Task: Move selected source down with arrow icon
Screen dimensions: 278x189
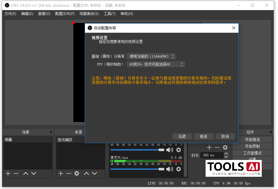Action: pyautogui.click(x=94, y=173)
